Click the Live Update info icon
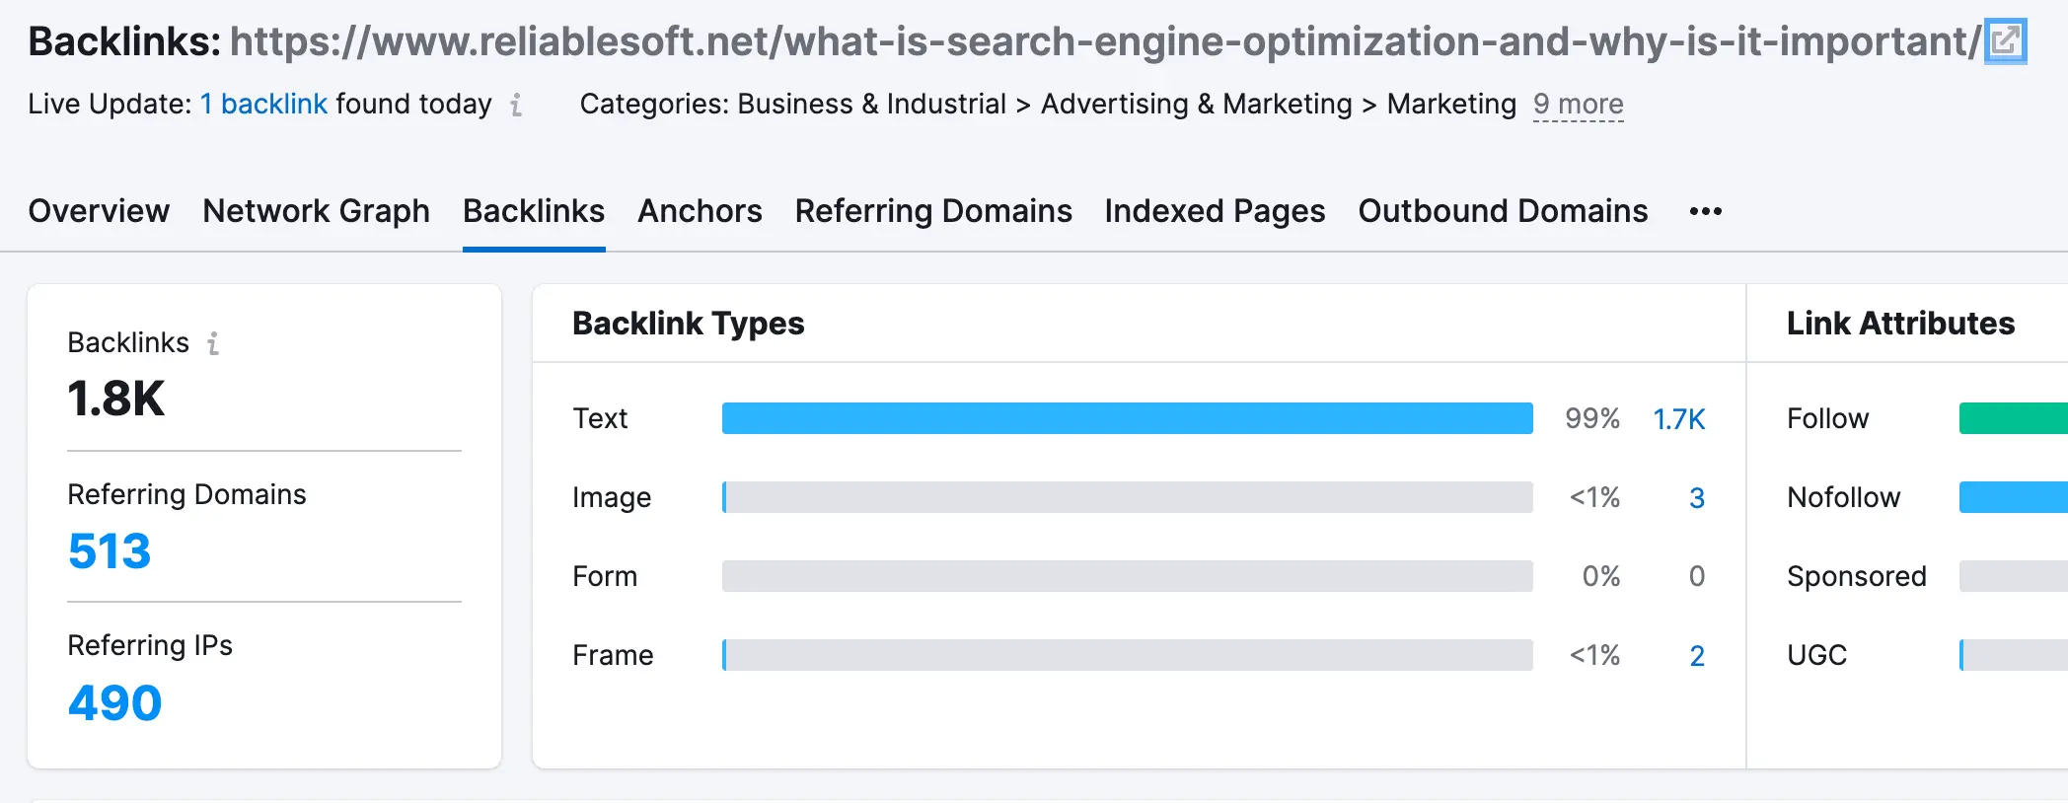 [x=516, y=105]
